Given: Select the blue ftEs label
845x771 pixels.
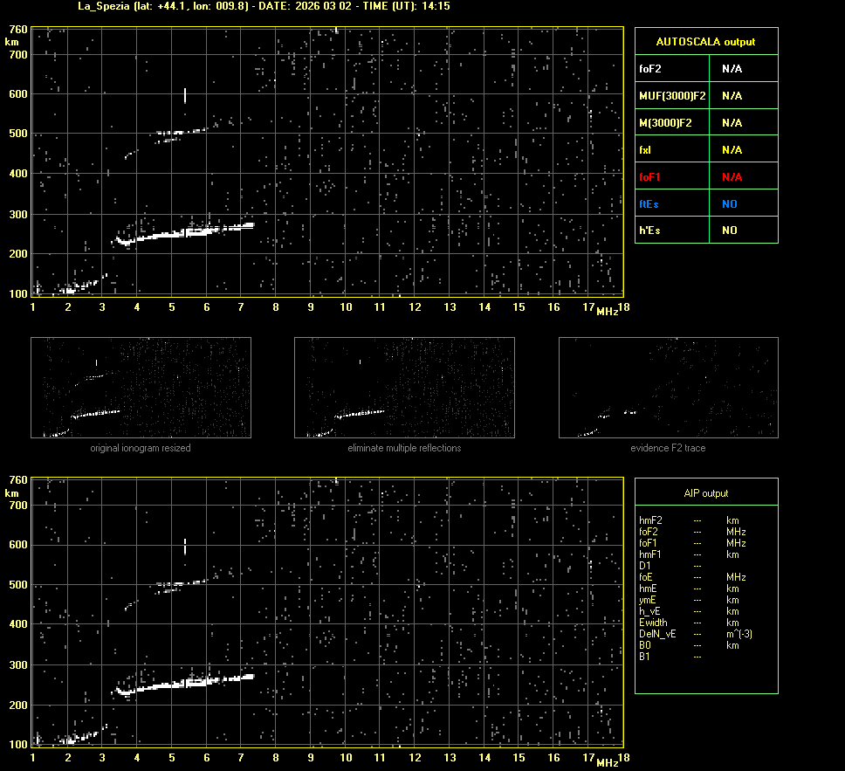Looking at the screenshot, I should coord(648,204).
